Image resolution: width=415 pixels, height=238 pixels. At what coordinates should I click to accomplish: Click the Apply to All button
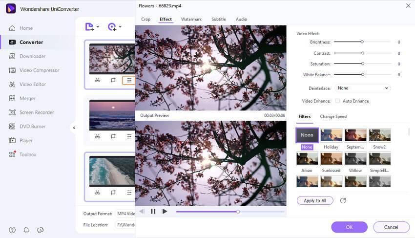(315, 201)
